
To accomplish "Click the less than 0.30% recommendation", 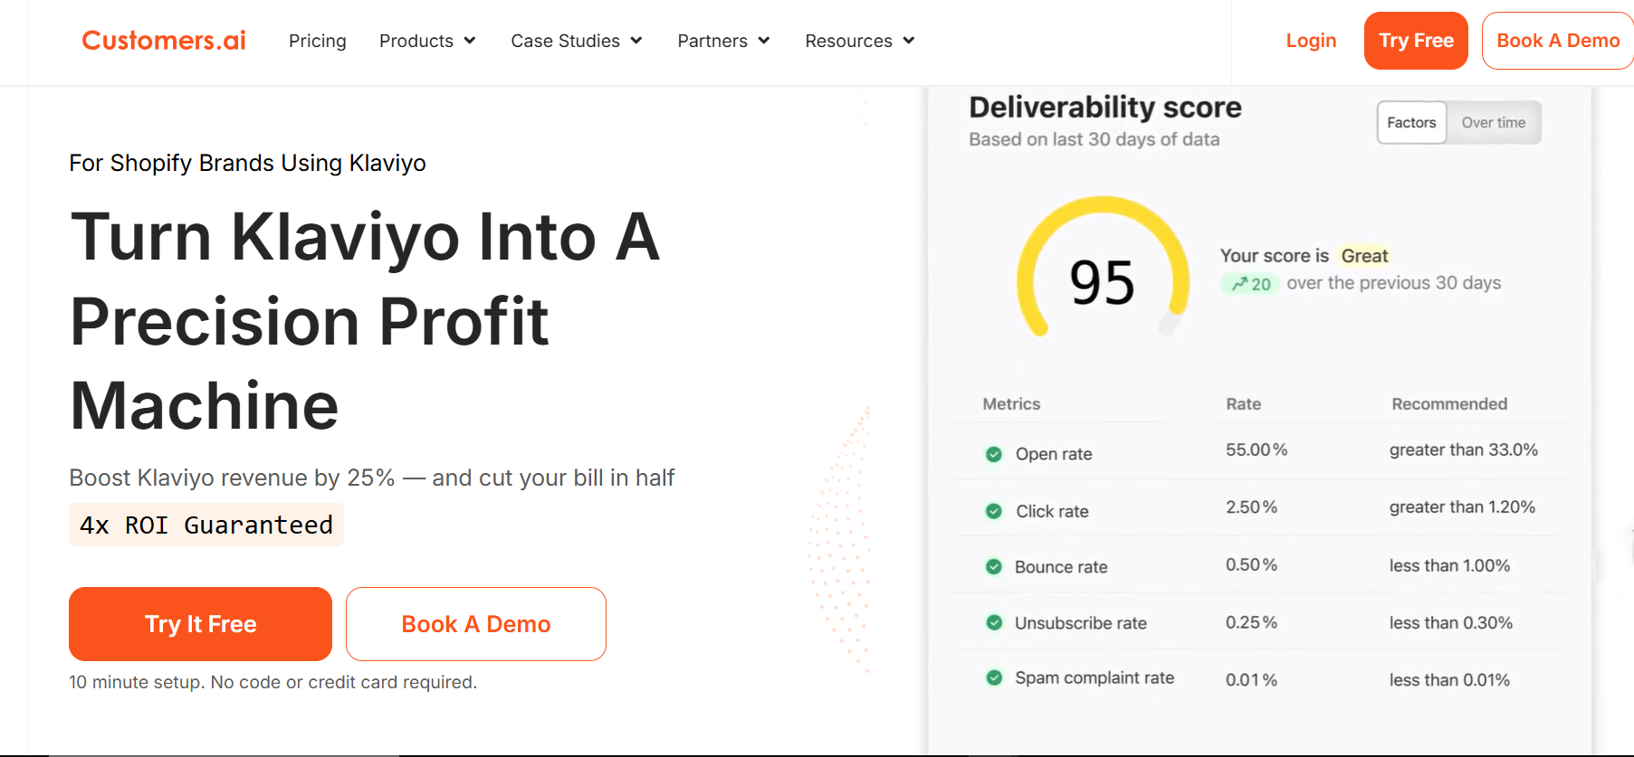I will click(x=1451, y=623).
